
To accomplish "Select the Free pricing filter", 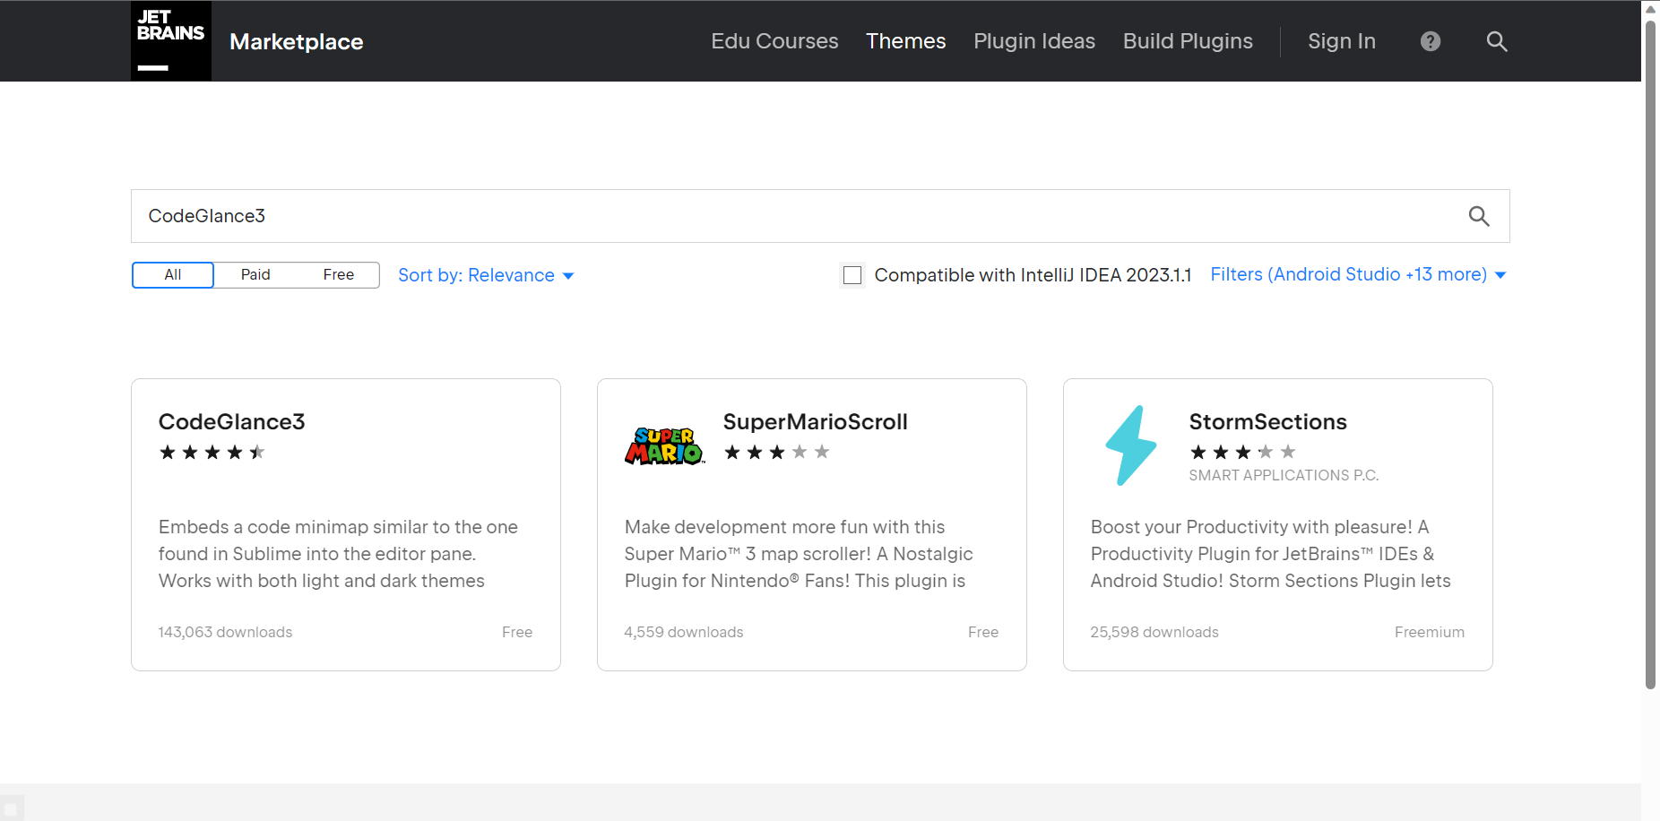I will pos(339,275).
